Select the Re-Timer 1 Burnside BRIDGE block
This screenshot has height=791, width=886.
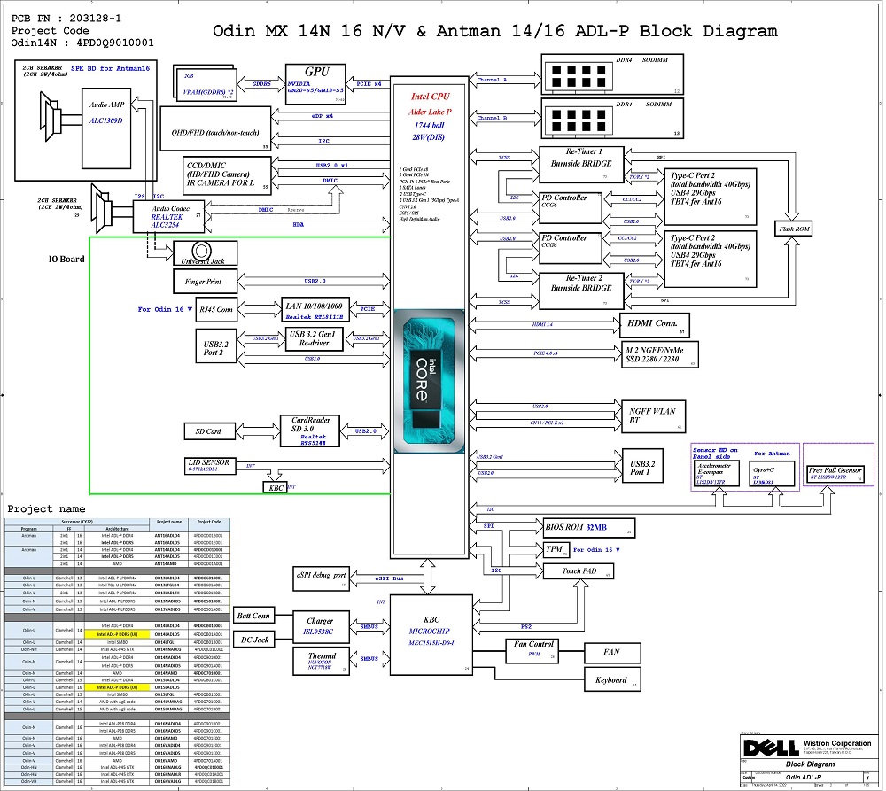tap(581, 165)
